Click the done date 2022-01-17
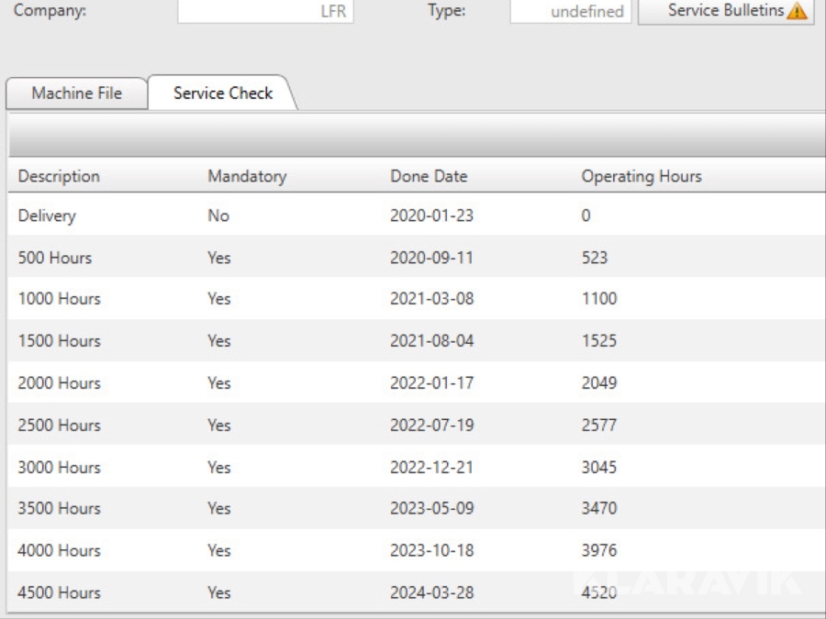826x619 pixels. tap(432, 382)
